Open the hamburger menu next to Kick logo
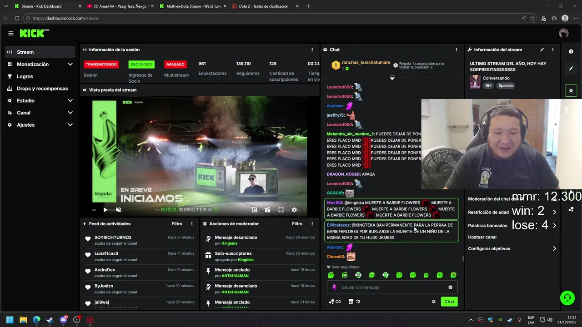 [x=11, y=33]
